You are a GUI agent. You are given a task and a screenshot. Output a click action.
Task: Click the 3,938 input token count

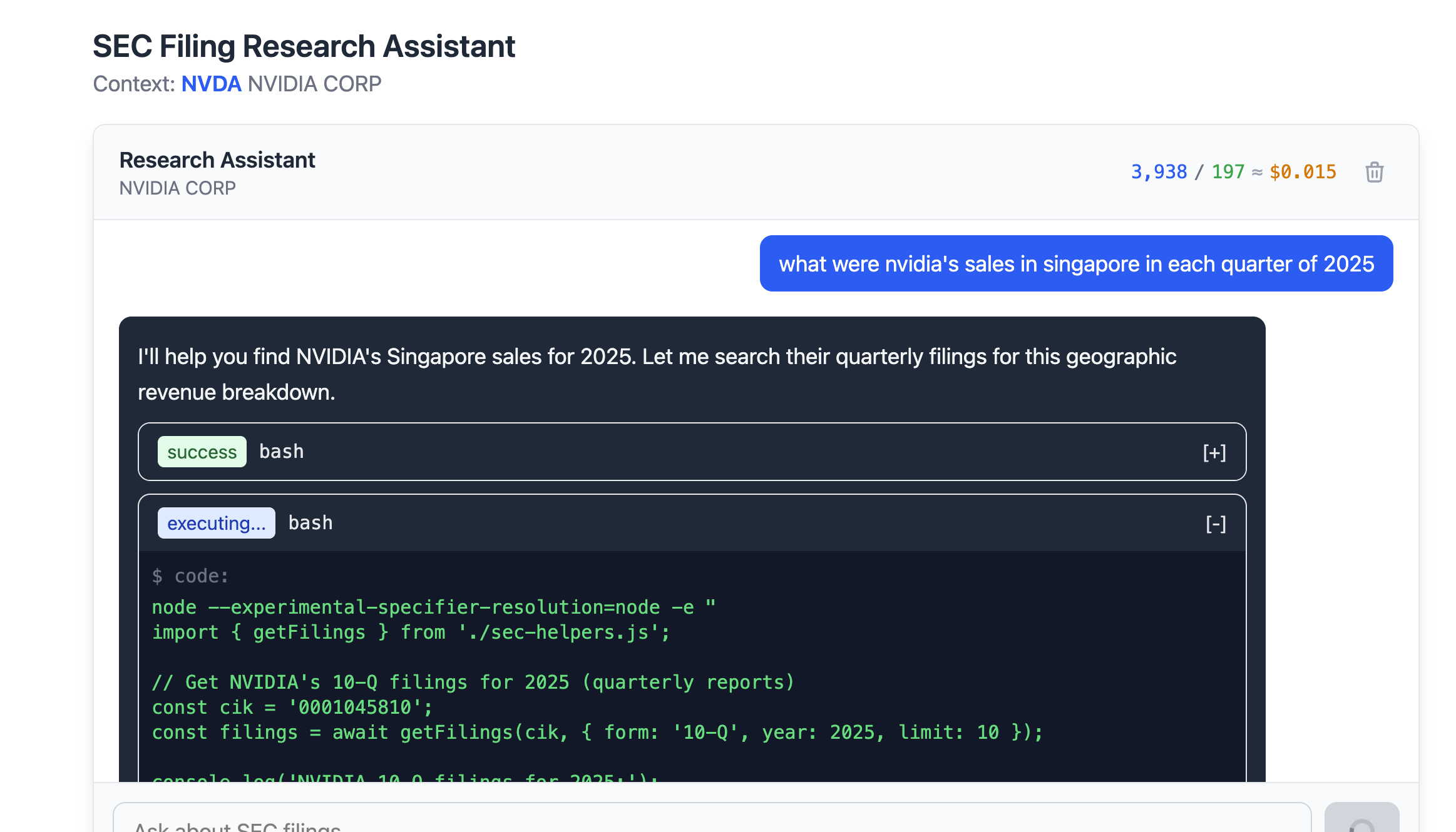[x=1158, y=172]
